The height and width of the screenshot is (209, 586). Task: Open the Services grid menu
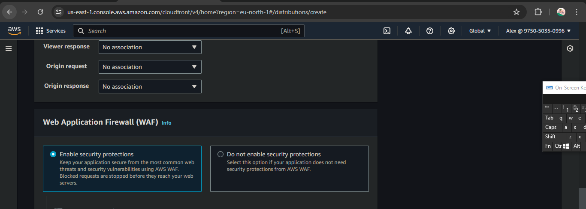[51, 31]
